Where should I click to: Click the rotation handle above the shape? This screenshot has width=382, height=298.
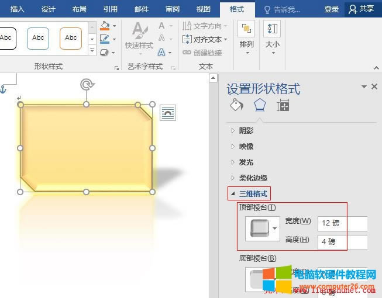point(87,85)
